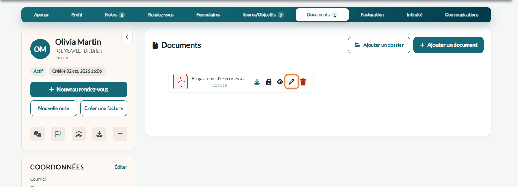
Task: Click the Programme d'exercices file name
Action: (x=219, y=78)
